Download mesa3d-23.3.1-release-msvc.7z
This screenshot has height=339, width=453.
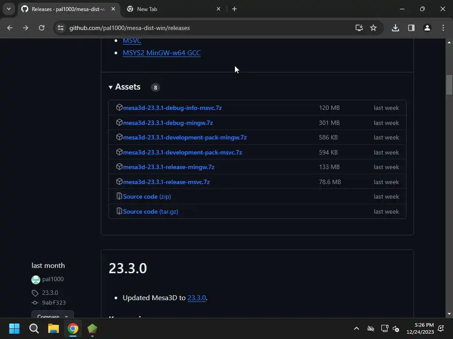166,182
